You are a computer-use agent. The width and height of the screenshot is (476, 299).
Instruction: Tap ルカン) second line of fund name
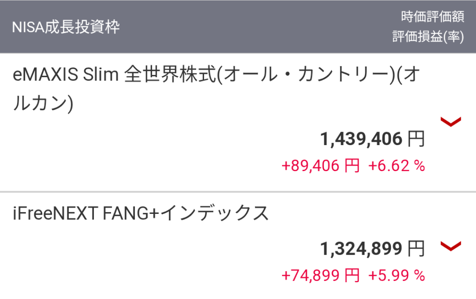click(43, 103)
